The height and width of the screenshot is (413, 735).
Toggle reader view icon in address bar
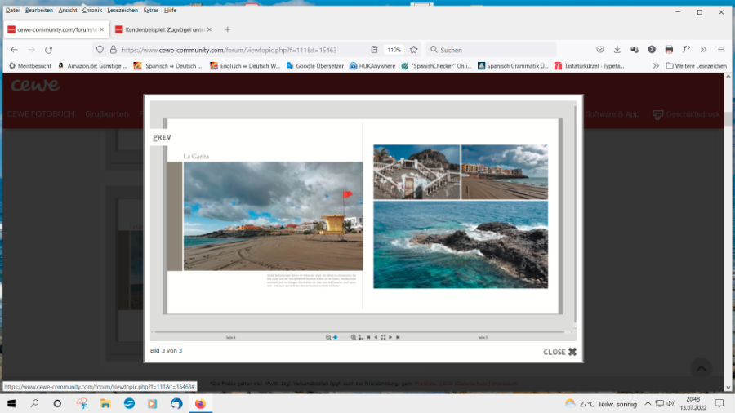coord(374,50)
